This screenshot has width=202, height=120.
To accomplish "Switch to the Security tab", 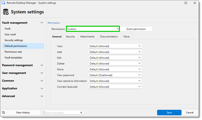I will click(x=70, y=36).
